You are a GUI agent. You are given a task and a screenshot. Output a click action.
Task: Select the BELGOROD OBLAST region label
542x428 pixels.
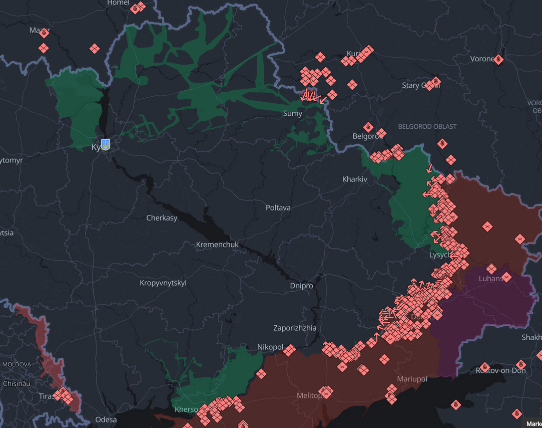427,127
